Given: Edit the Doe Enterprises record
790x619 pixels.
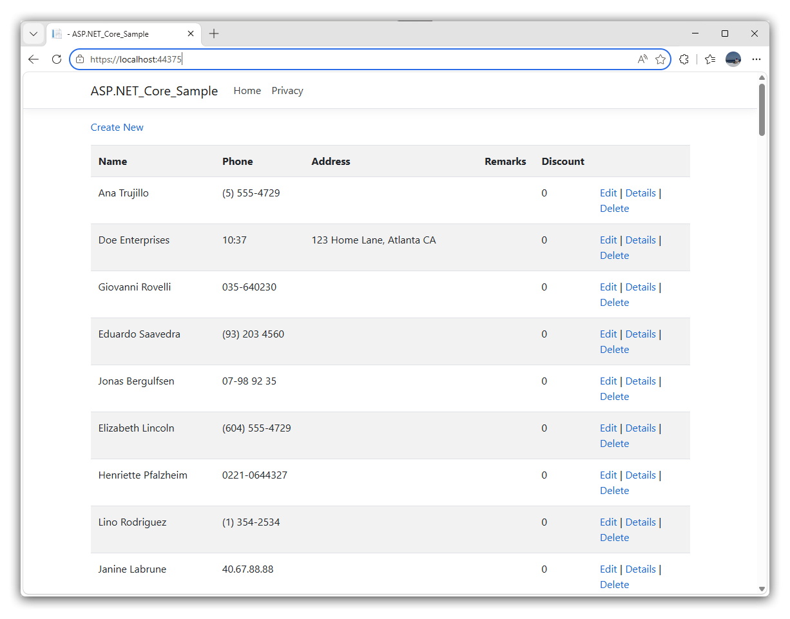Looking at the screenshot, I should (608, 240).
